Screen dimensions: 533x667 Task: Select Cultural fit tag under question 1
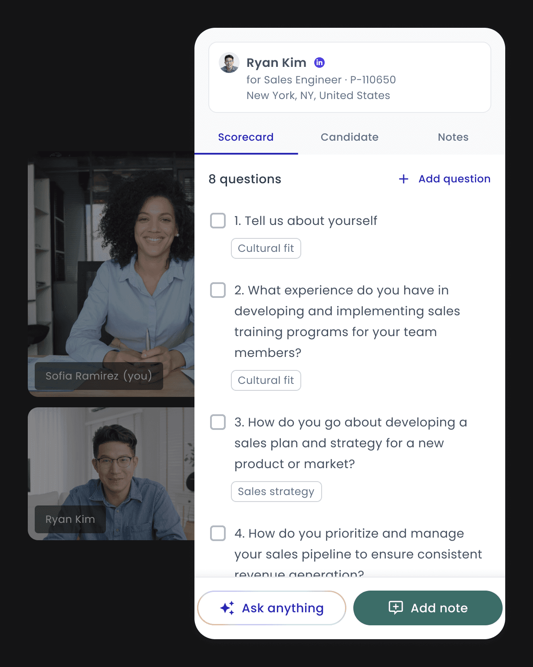pyautogui.click(x=266, y=248)
